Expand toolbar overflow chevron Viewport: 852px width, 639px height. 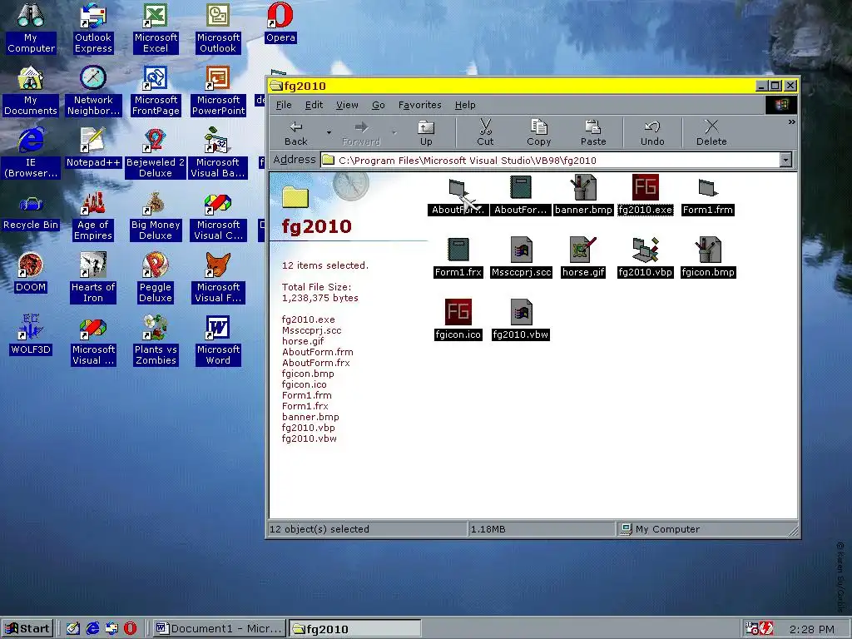coord(791,122)
